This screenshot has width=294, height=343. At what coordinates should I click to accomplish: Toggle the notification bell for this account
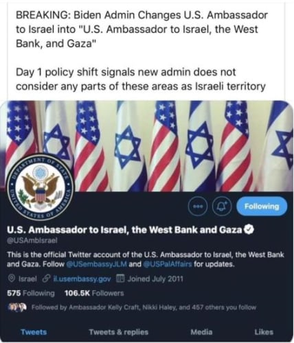[x=222, y=206]
